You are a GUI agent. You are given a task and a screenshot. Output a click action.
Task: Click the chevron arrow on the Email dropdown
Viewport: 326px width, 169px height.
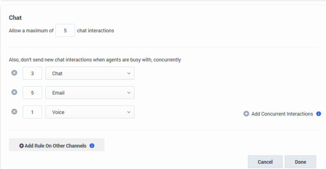click(129, 93)
